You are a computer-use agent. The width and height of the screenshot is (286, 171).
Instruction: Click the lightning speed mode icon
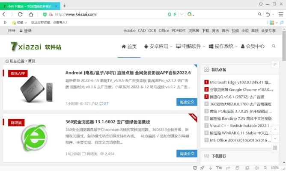[x=174, y=14]
